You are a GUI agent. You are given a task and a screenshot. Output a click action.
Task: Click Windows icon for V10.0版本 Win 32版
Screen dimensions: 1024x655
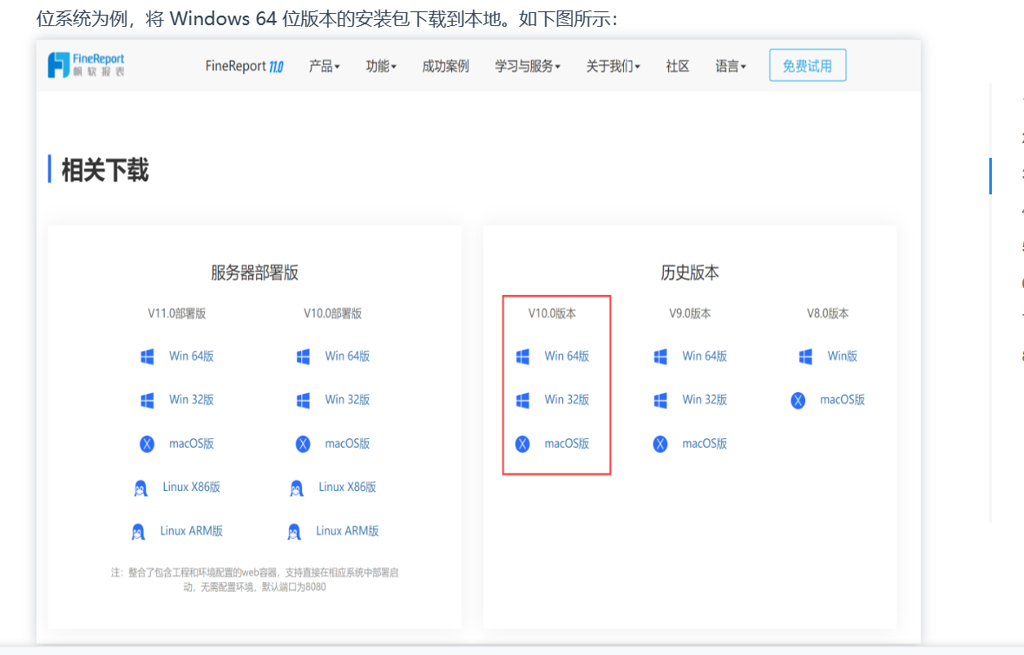[x=522, y=400]
